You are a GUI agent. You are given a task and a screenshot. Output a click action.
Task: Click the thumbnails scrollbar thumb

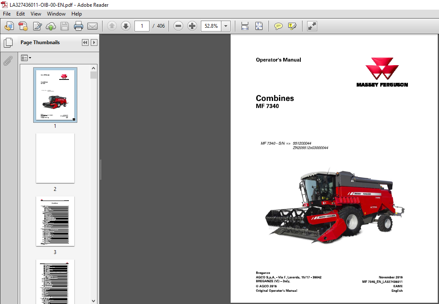click(94, 75)
